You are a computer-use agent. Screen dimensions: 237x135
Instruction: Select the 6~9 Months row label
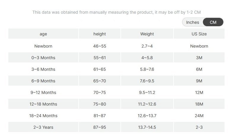pos(43,81)
